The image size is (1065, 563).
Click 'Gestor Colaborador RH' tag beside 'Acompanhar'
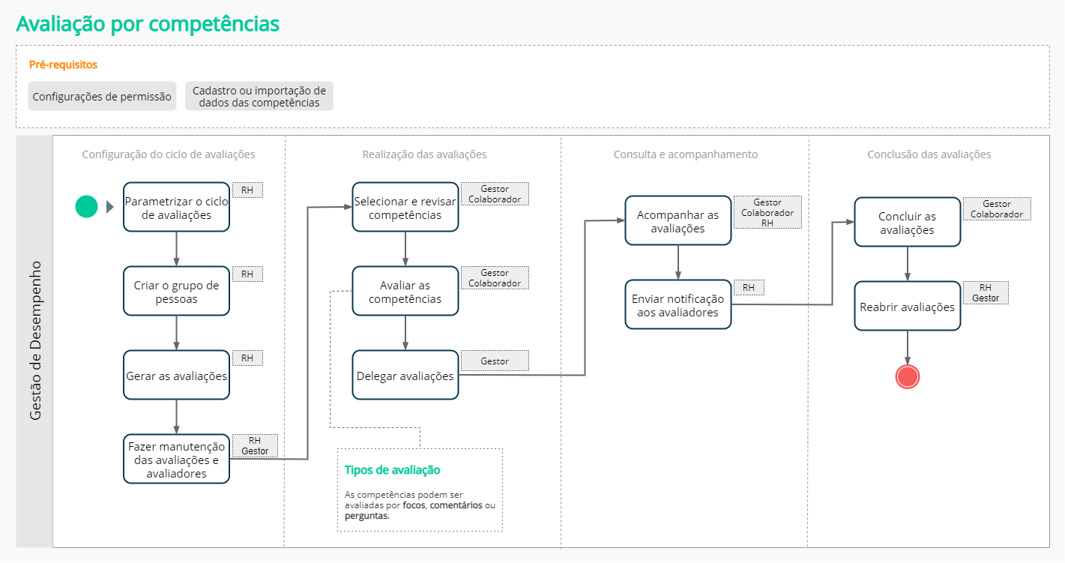click(767, 213)
